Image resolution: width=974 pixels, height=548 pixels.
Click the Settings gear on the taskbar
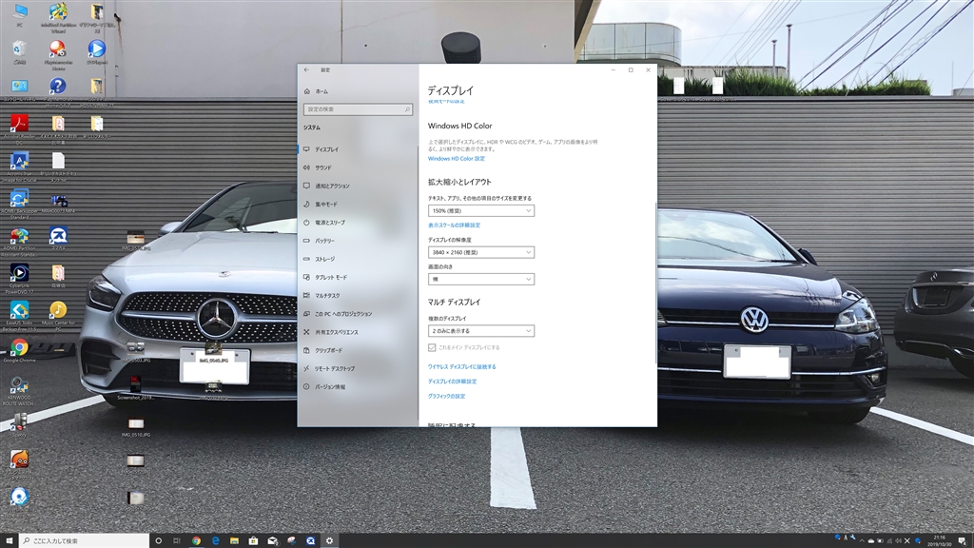point(330,541)
